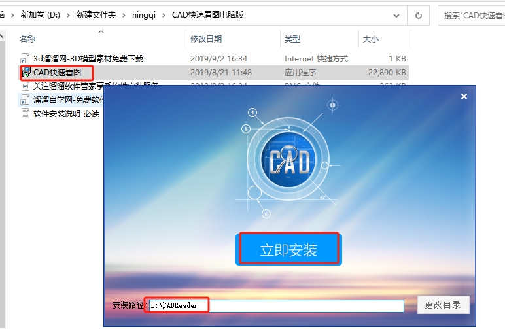The height and width of the screenshot is (329, 505).
Task: Select the 关注溜溜软件管家 PNG file icon
Action: [x=26, y=86]
